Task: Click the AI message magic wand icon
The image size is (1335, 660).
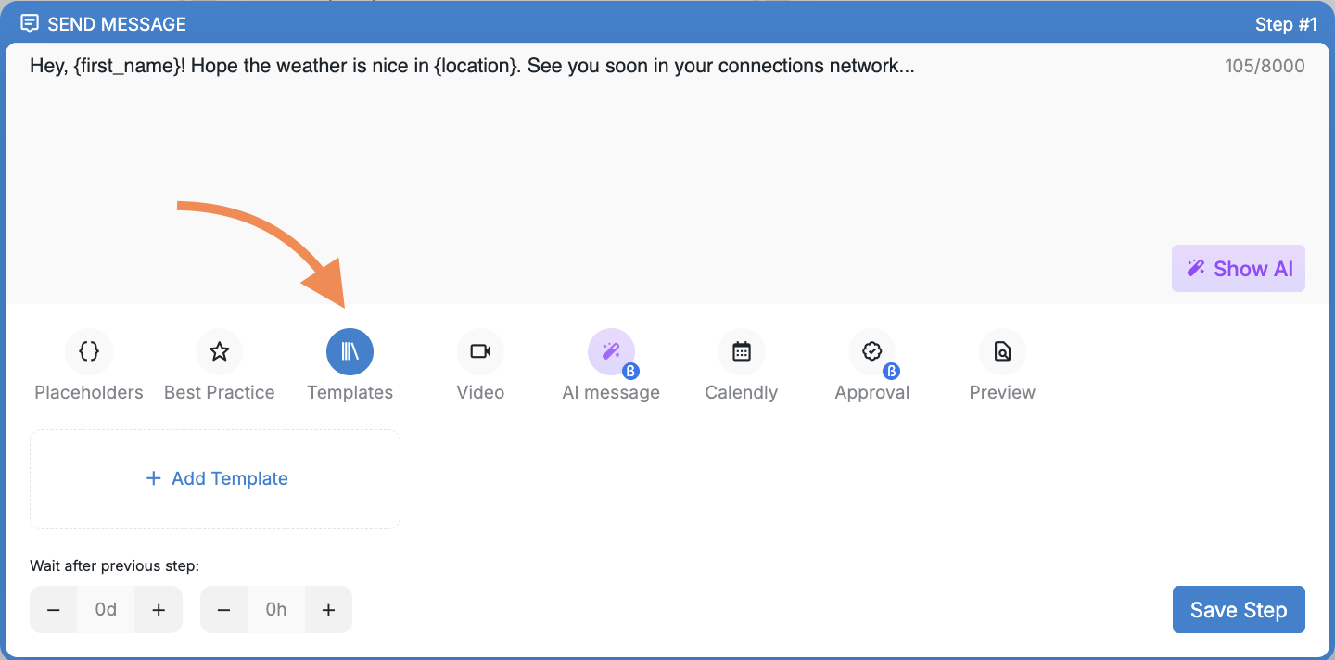Action: (611, 352)
